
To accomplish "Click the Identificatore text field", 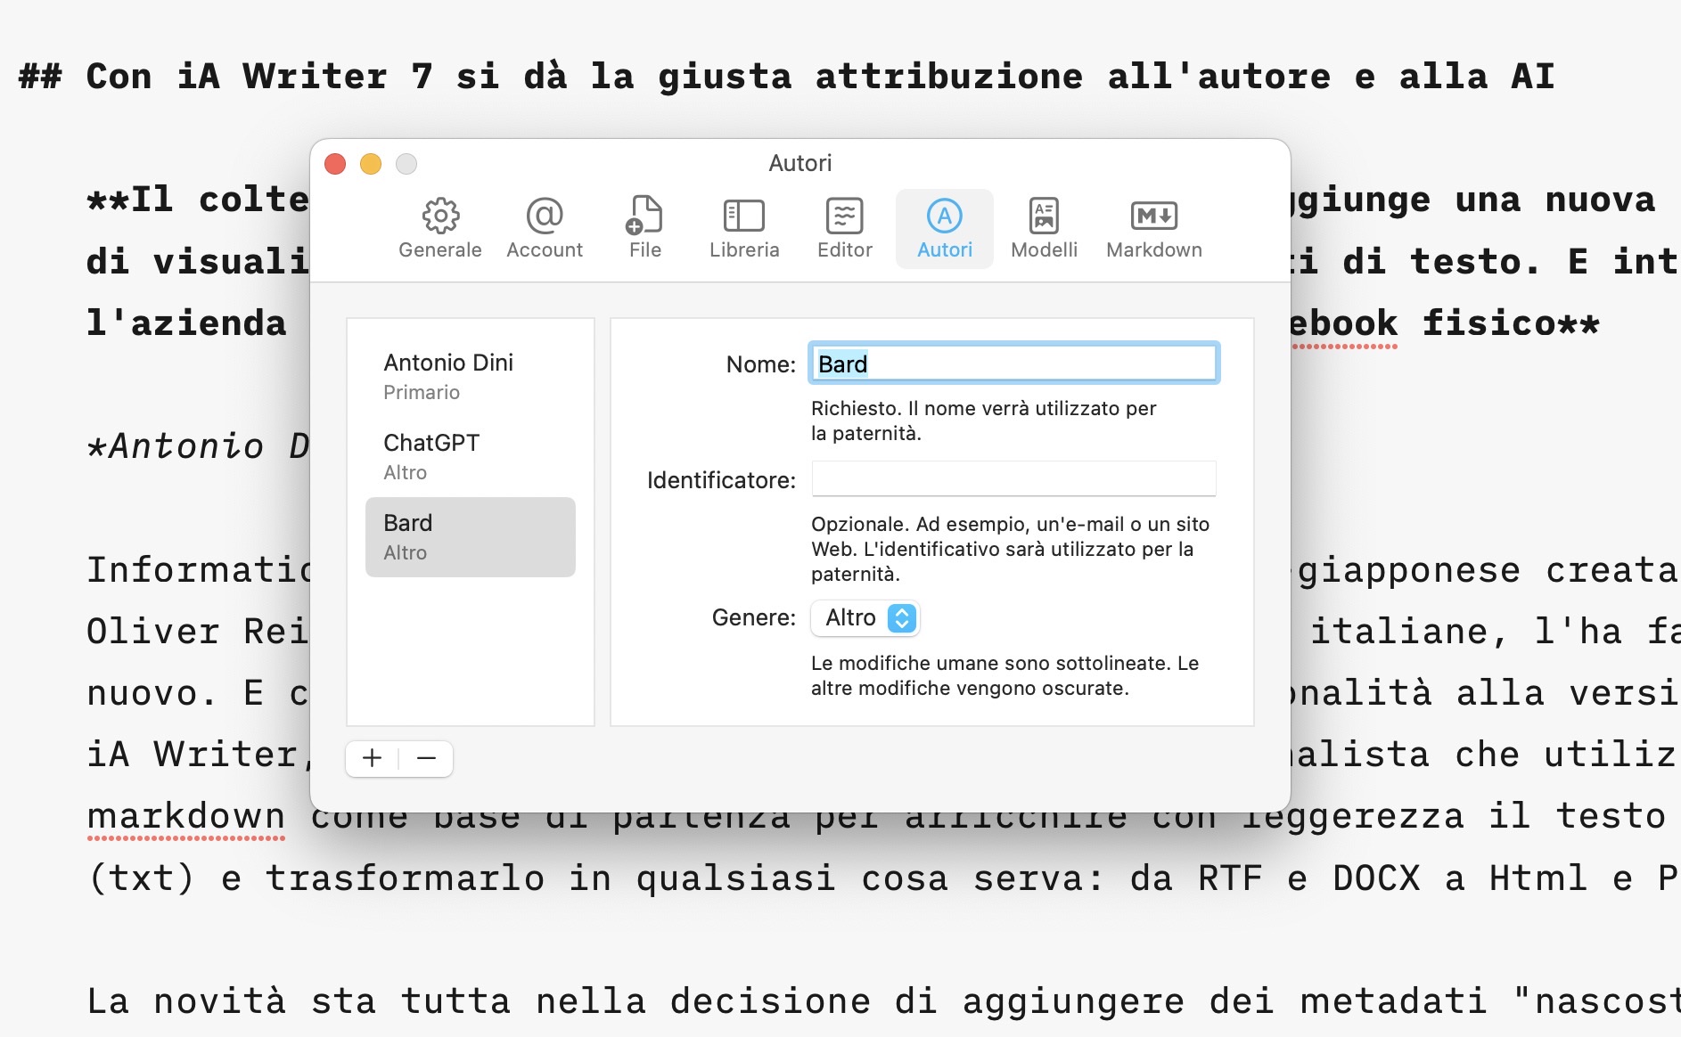I will pos(1014,478).
